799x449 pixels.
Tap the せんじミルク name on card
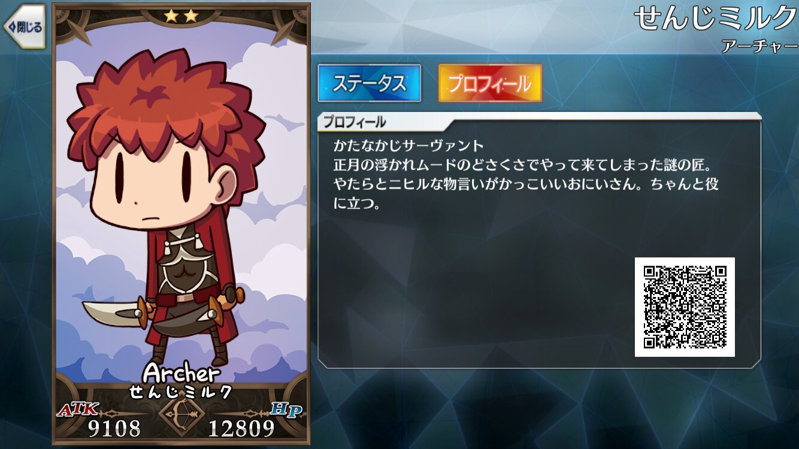pyautogui.click(x=181, y=392)
